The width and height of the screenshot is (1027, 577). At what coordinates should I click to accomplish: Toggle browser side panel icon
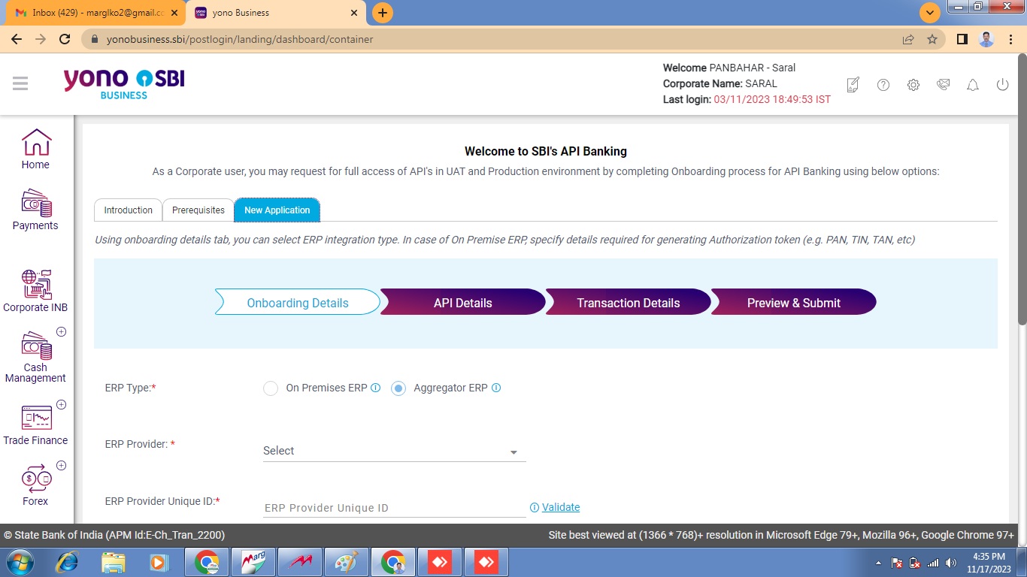pyautogui.click(x=962, y=39)
